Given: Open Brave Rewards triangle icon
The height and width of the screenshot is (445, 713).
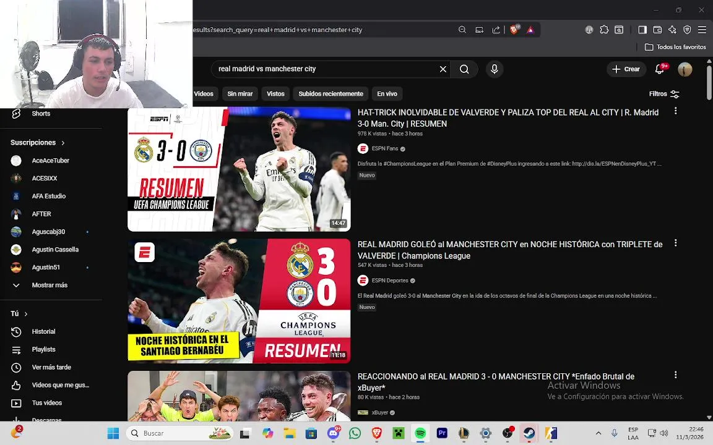Looking at the screenshot, I should 530,30.
